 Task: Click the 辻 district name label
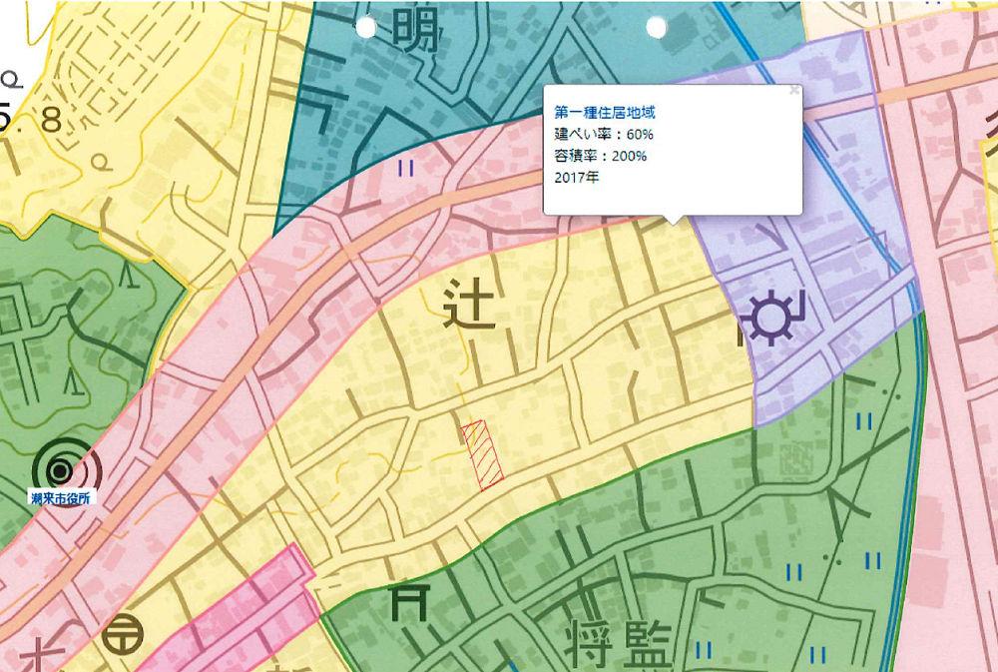[468, 305]
